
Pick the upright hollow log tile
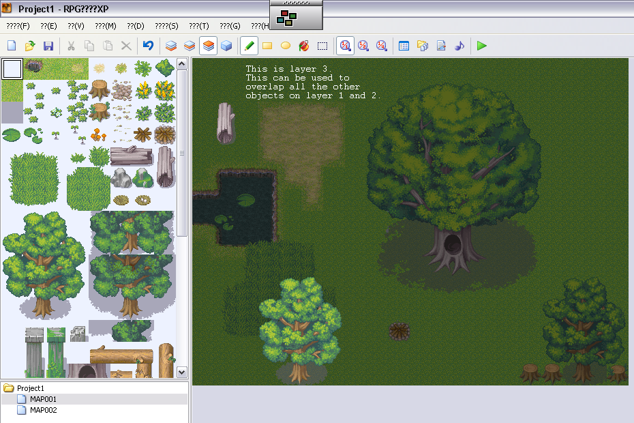point(166,166)
